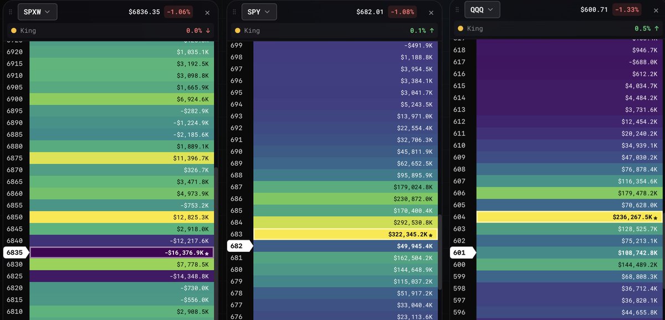Click the purple -$14,348.8K bar at 6825

pos(122,276)
